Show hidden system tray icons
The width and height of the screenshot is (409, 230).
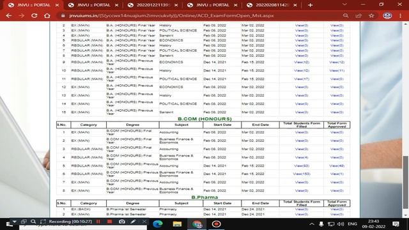312,224
